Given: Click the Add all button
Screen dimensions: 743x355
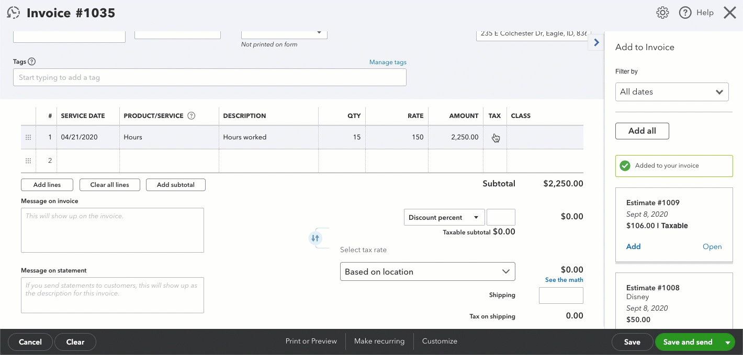Looking at the screenshot, I should 642,131.
